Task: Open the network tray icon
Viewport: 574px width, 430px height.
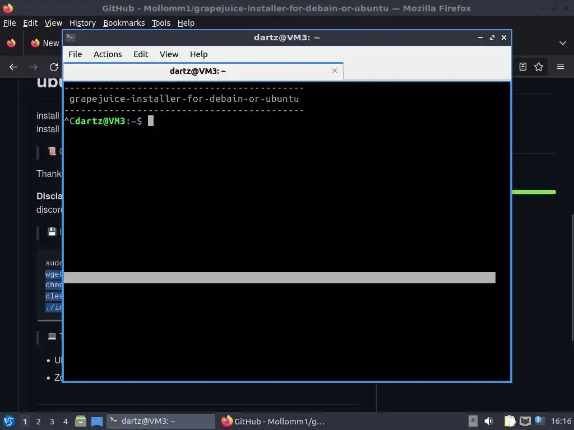Action: pos(525,421)
